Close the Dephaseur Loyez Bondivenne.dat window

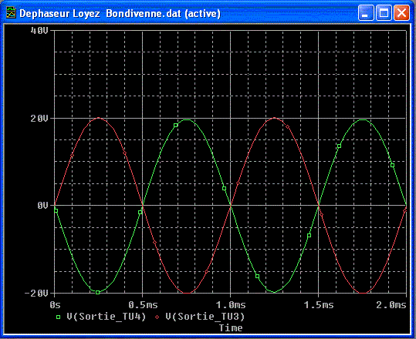point(401,13)
